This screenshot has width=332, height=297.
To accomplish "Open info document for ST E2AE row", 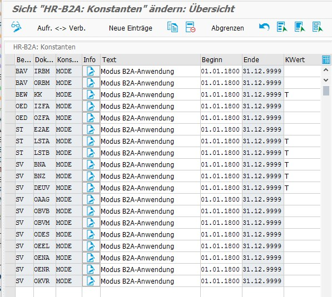I will (x=91, y=129).
